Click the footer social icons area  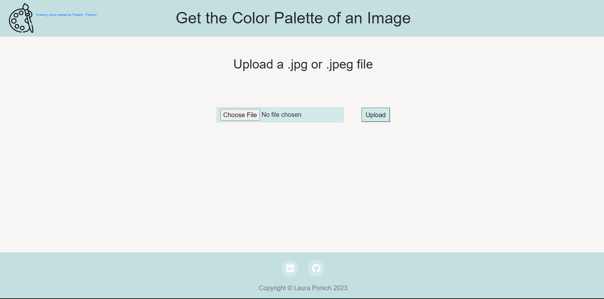pyautogui.click(x=302, y=268)
